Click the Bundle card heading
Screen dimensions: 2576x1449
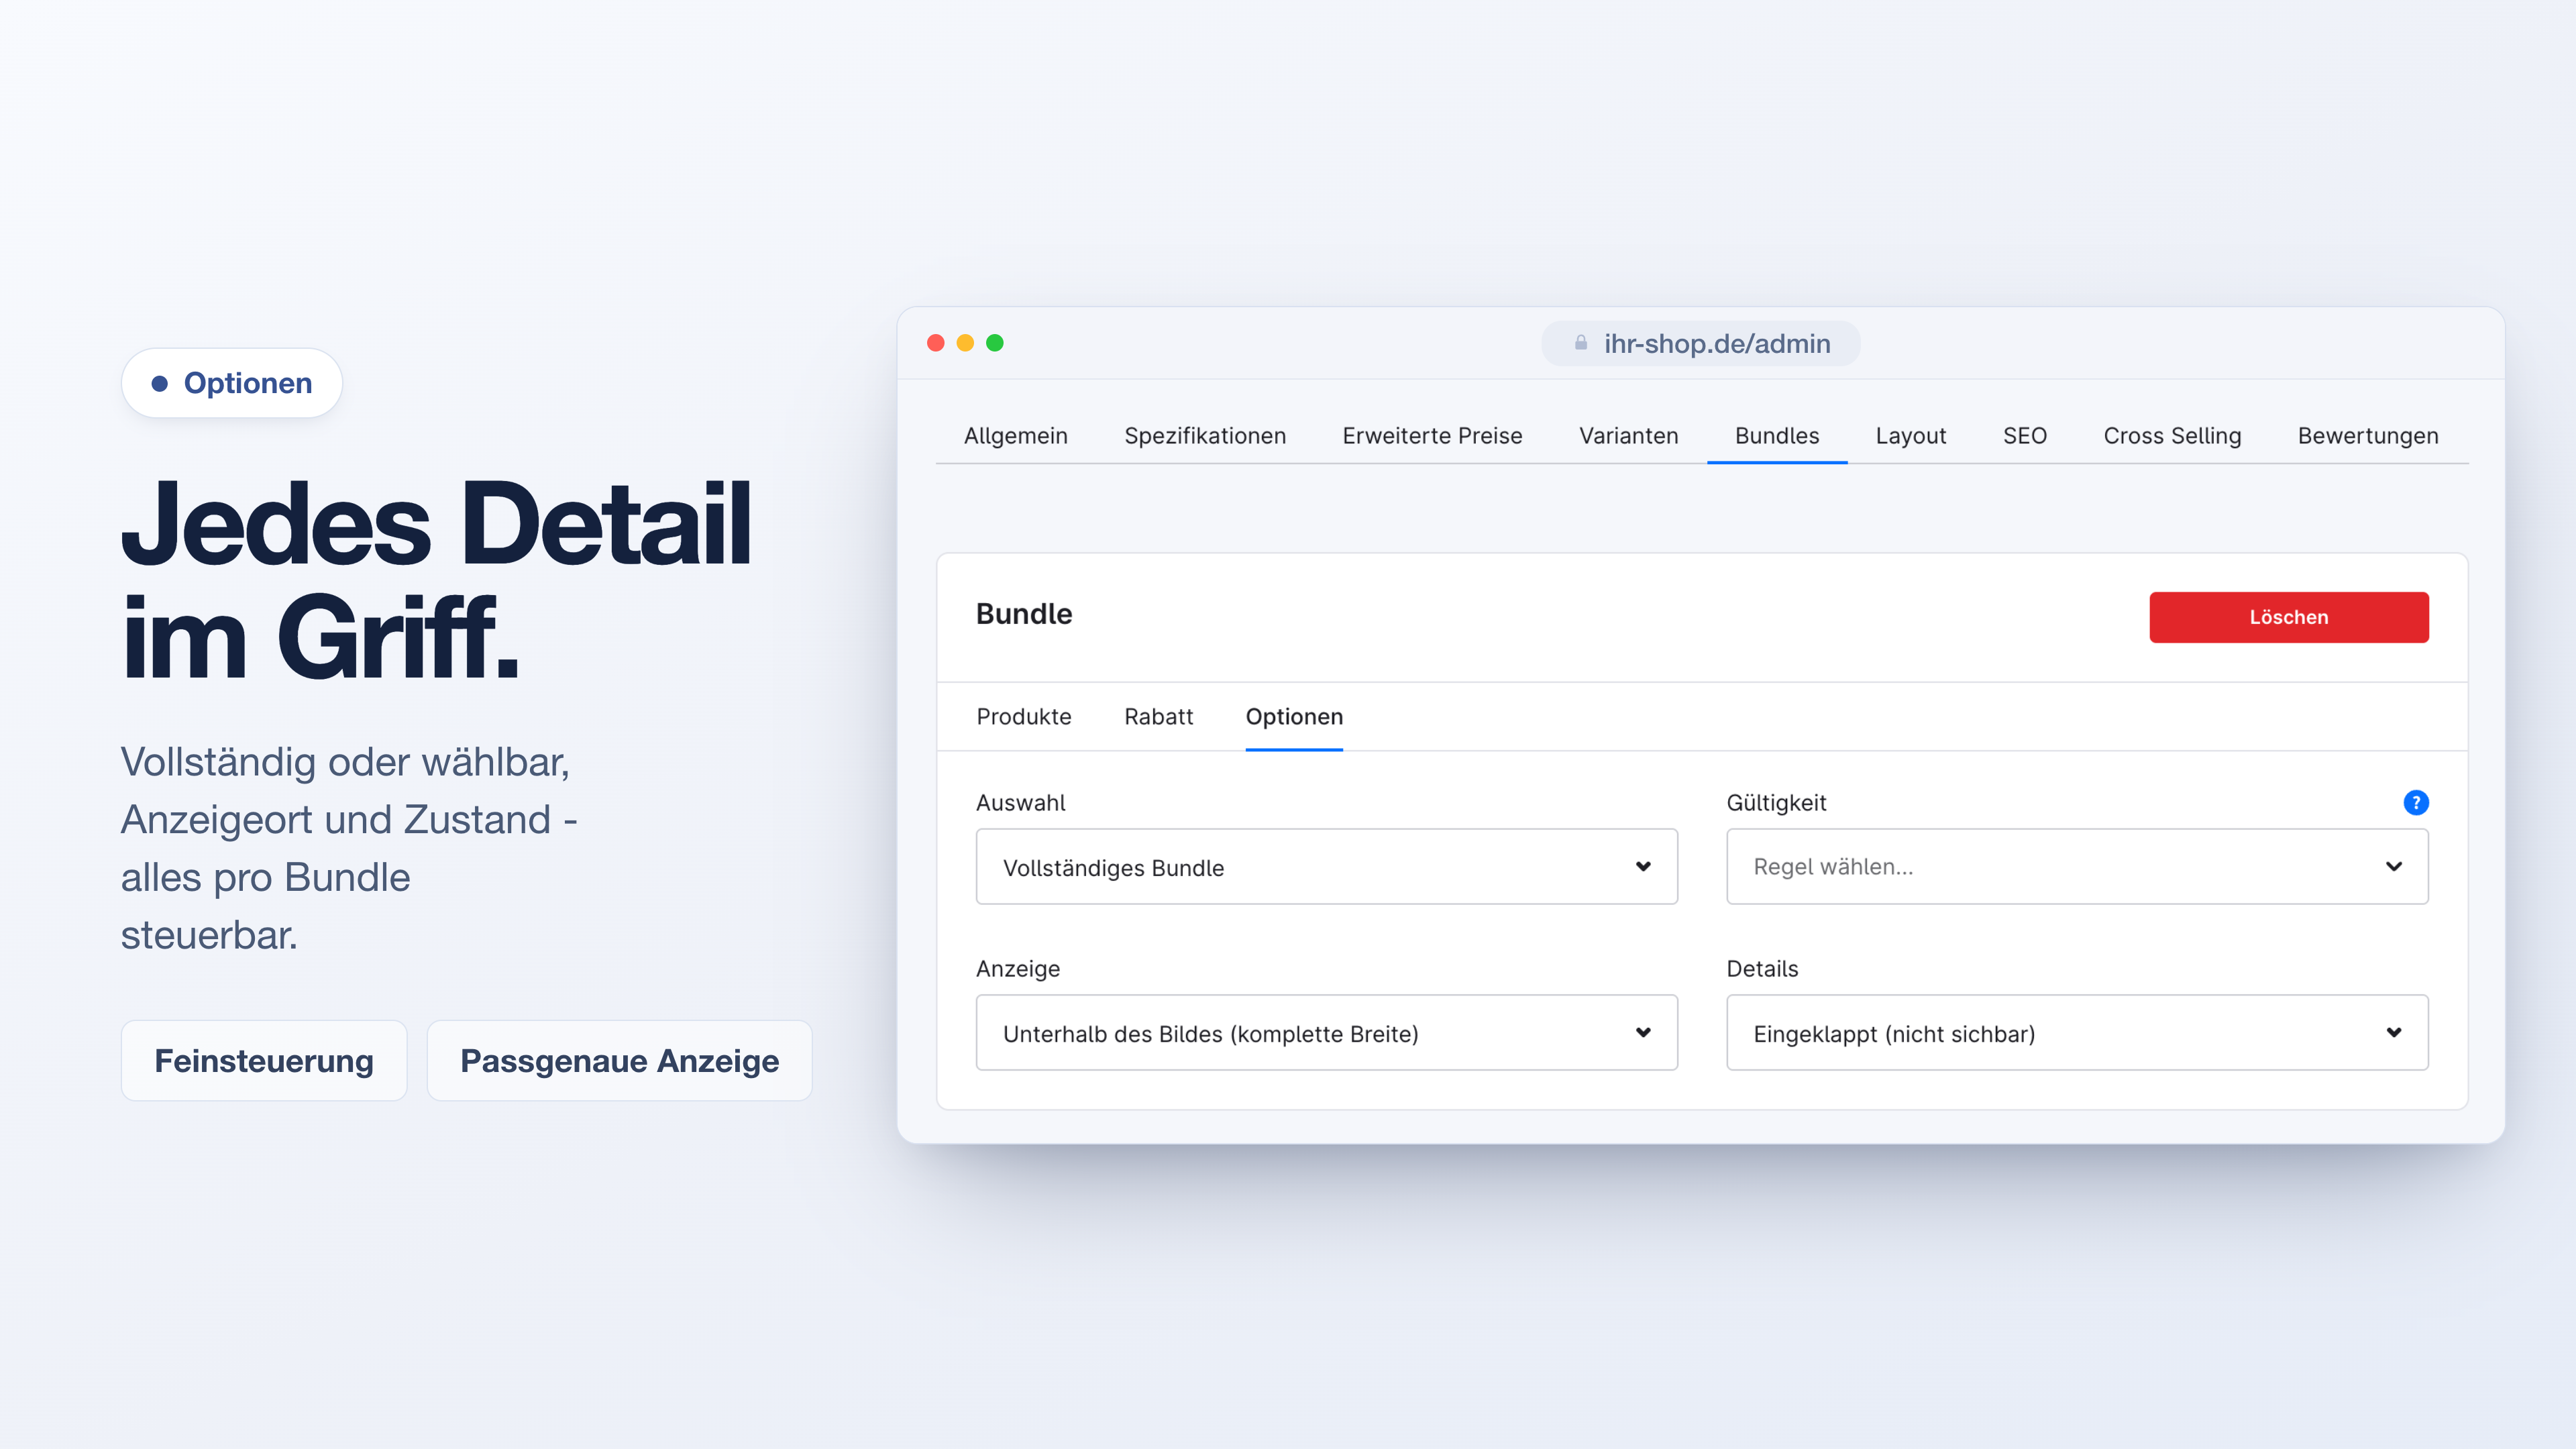point(1023,614)
